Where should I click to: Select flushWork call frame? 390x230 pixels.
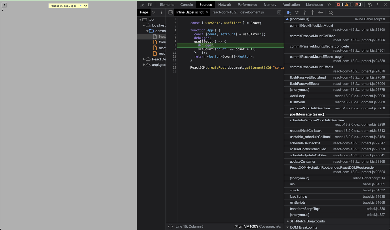(x=337, y=102)
